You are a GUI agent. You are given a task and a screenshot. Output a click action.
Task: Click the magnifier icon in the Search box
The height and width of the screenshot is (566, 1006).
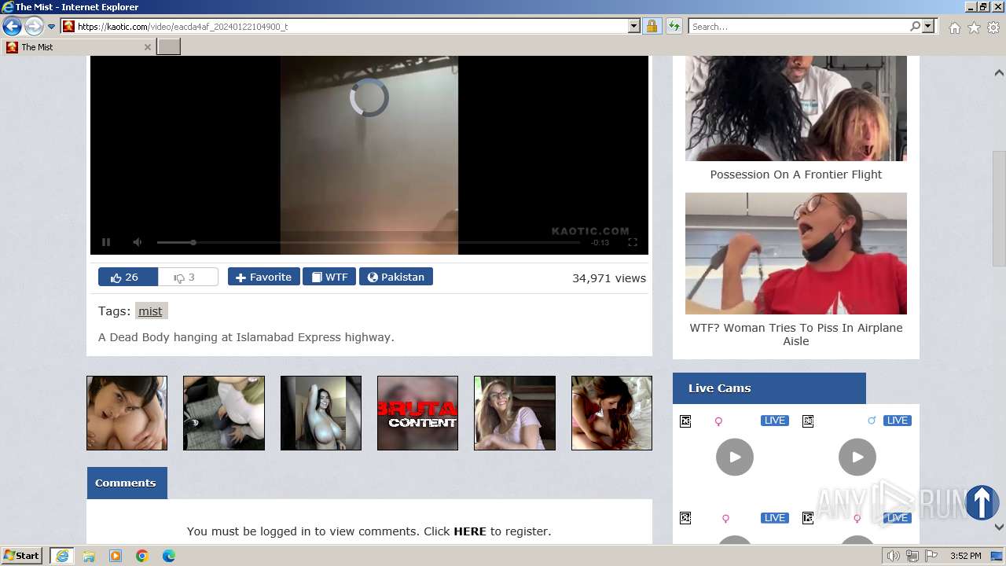tap(915, 26)
